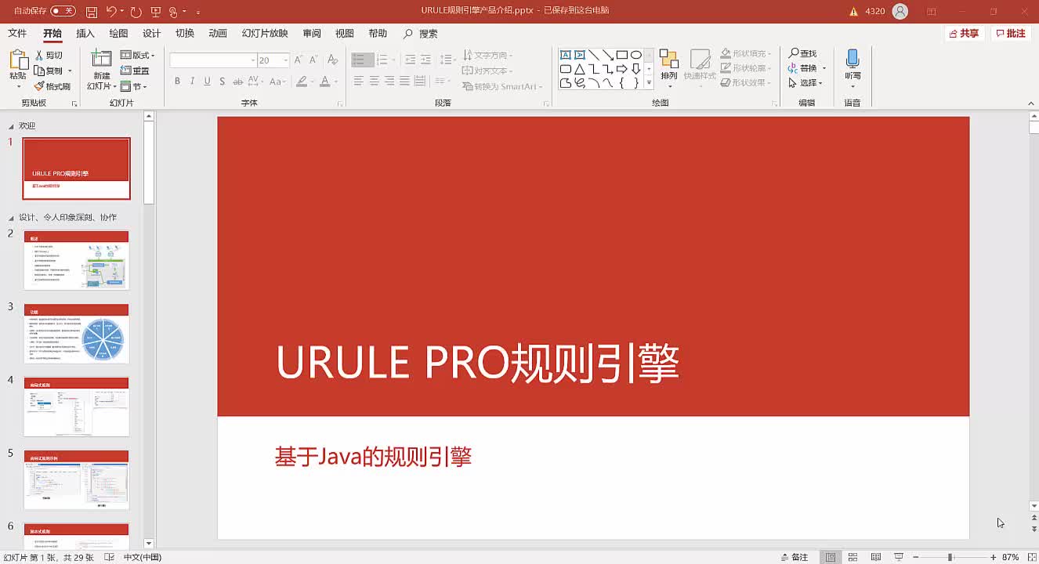The height and width of the screenshot is (564, 1039).
Task: Click the 批注 comments button
Action: point(1011,34)
